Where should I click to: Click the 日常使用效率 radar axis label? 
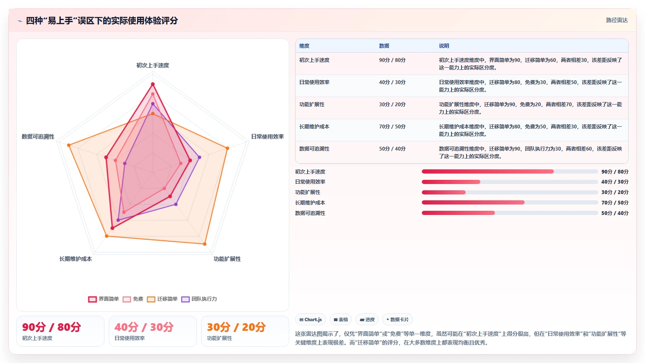(x=268, y=137)
